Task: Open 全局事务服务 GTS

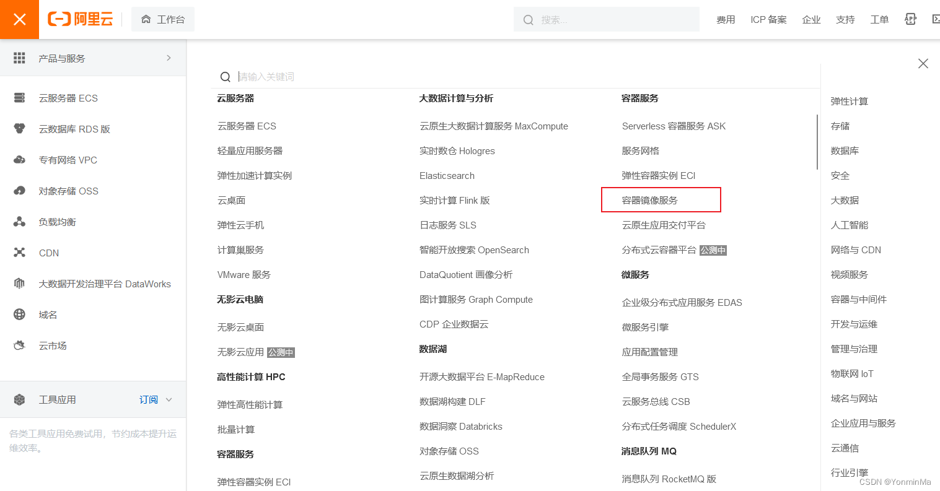Action: 660,376
